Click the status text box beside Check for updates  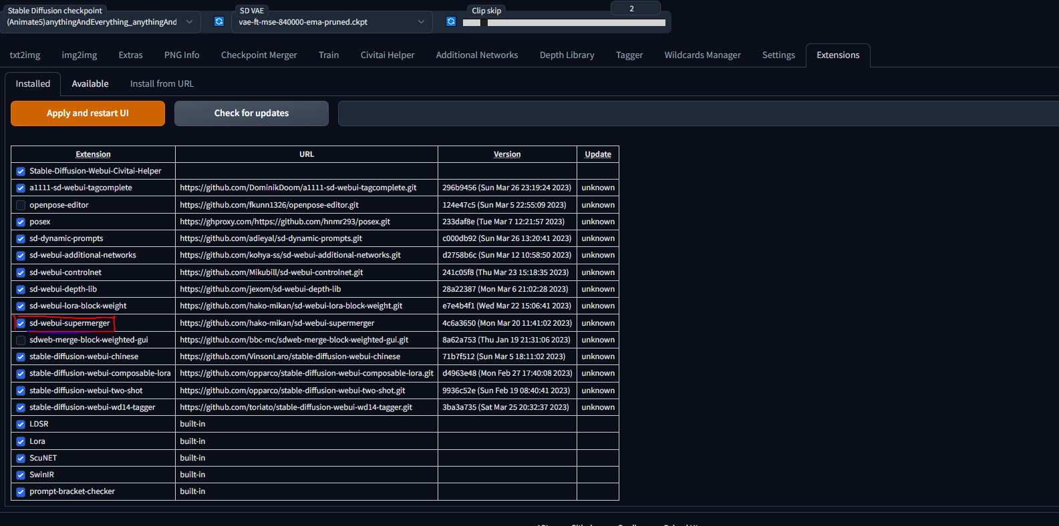pyautogui.click(x=698, y=113)
